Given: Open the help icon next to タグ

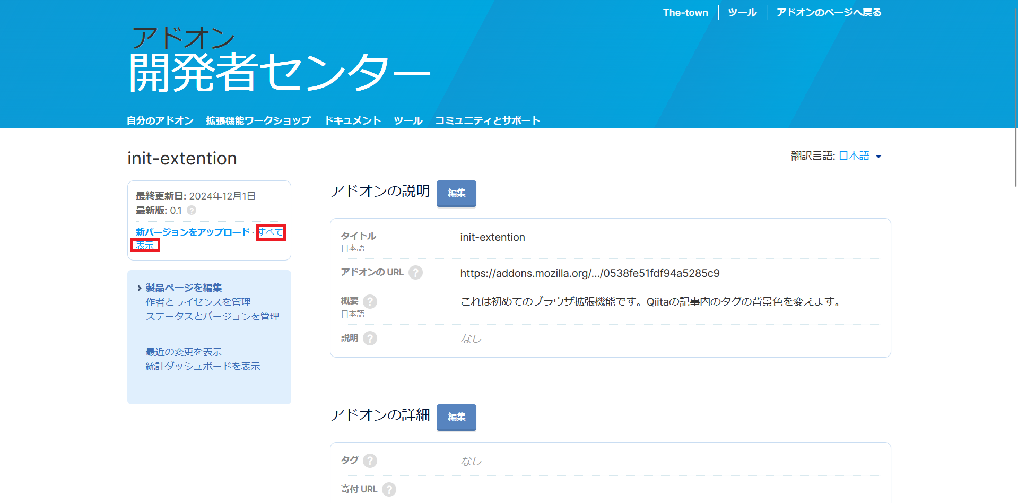Looking at the screenshot, I should click(x=371, y=461).
